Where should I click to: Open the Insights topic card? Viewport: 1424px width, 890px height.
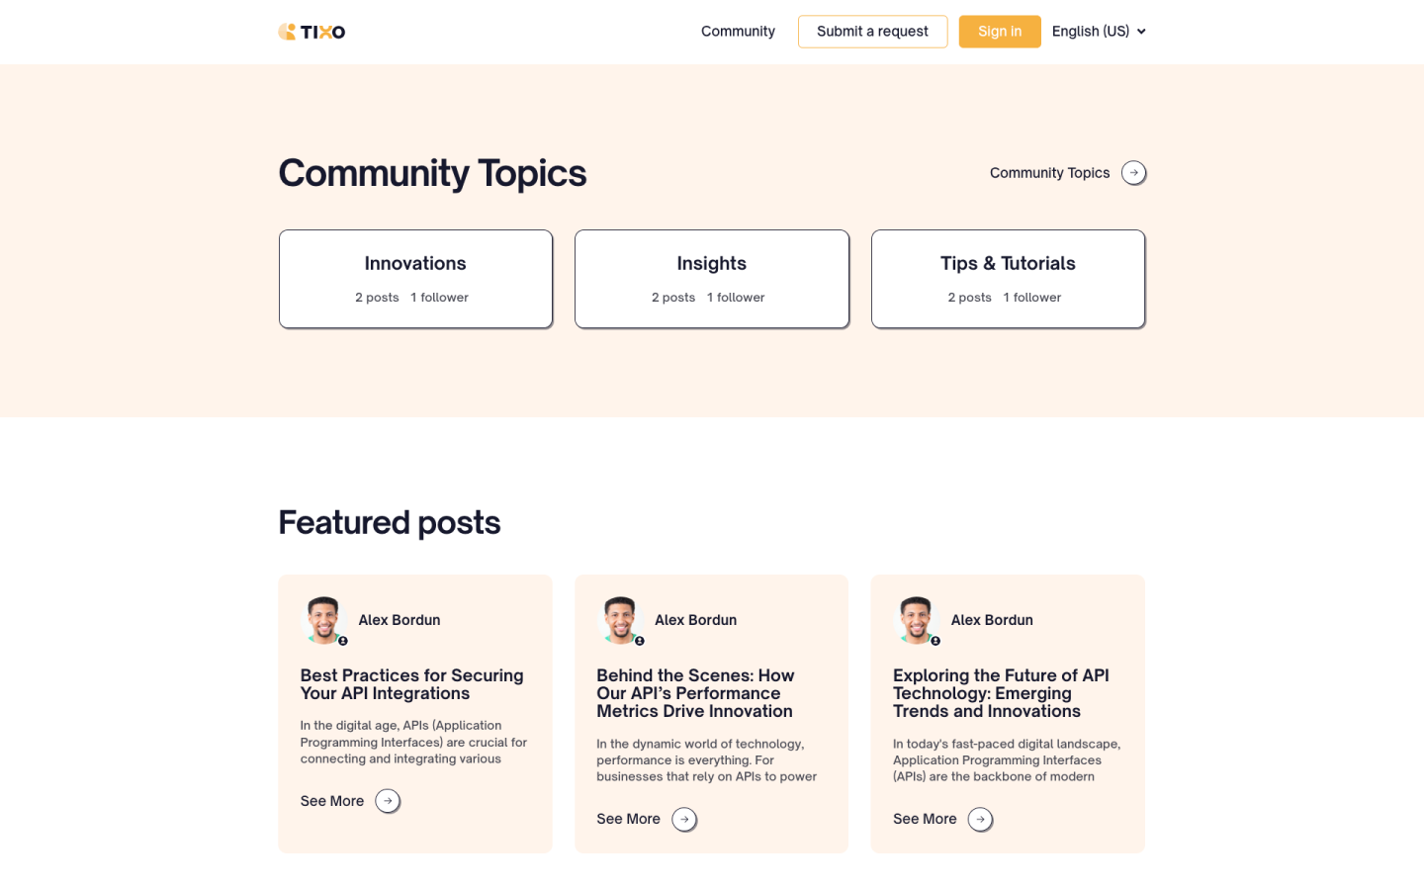pos(712,278)
